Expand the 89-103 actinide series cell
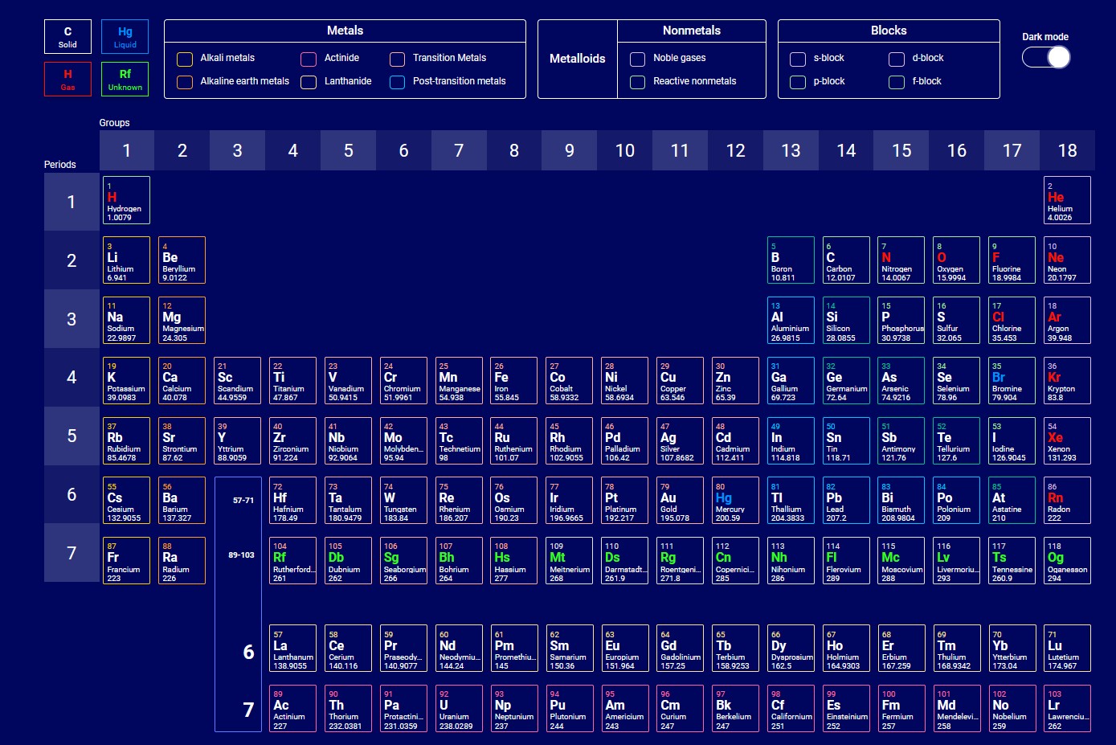 241,555
